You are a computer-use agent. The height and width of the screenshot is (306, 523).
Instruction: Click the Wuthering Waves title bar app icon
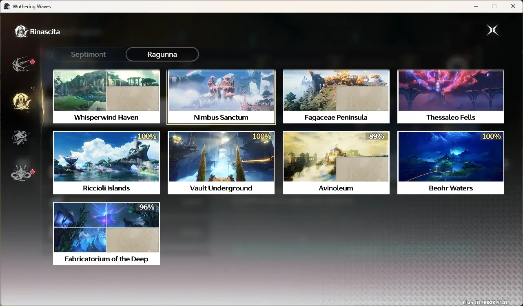7,6
